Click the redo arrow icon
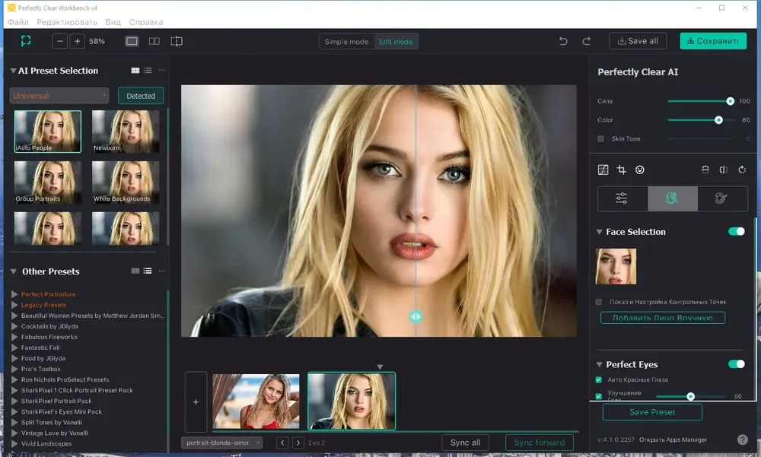This screenshot has height=457, width=761. (x=586, y=41)
